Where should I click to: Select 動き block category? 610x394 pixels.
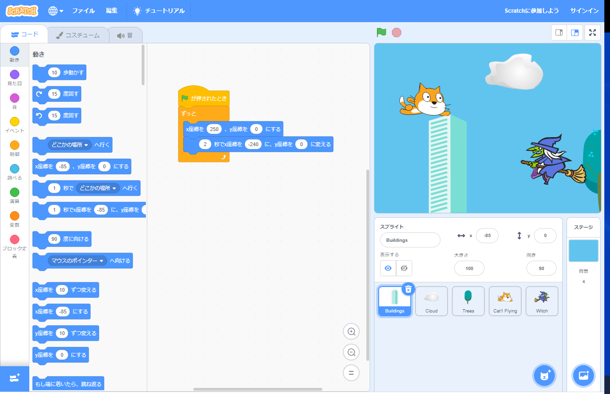point(15,54)
